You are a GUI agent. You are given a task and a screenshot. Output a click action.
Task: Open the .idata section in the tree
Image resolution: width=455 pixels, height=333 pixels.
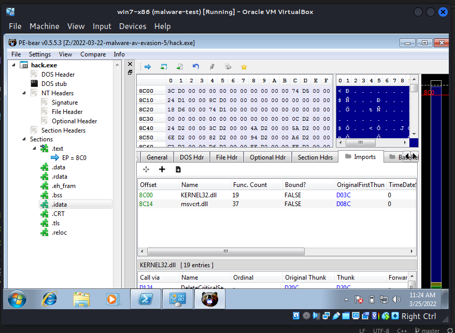(59, 204)
